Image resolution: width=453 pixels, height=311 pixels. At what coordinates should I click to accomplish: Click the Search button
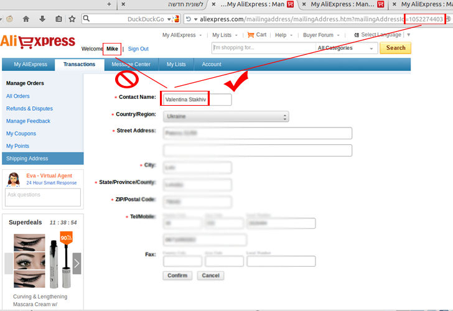click(396, 48)
